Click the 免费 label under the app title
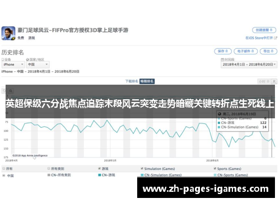 click(21, 38)
